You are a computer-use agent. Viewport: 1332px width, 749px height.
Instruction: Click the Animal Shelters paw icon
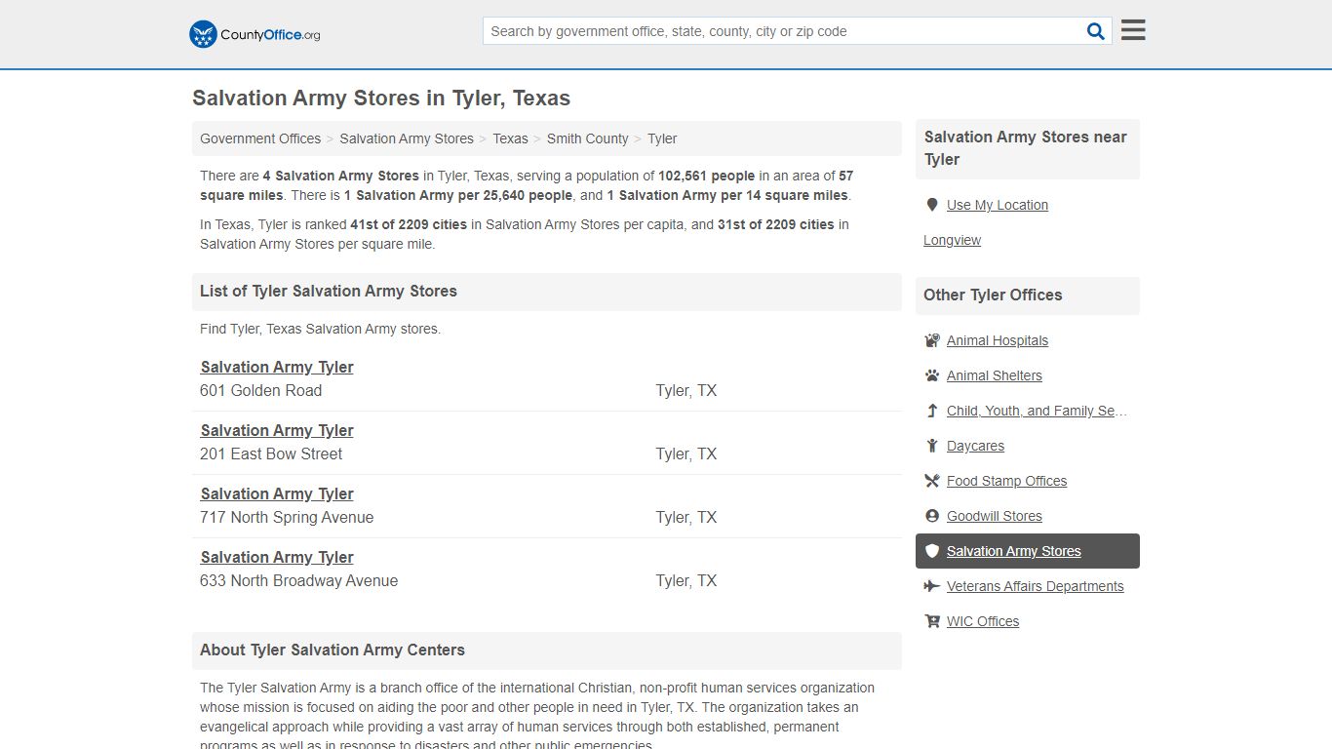932,375
